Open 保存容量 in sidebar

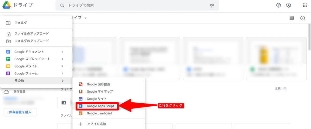[19, 92]
